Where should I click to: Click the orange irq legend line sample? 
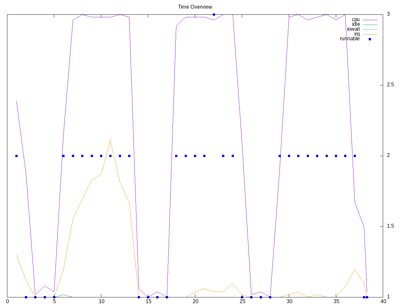(370, 34)
